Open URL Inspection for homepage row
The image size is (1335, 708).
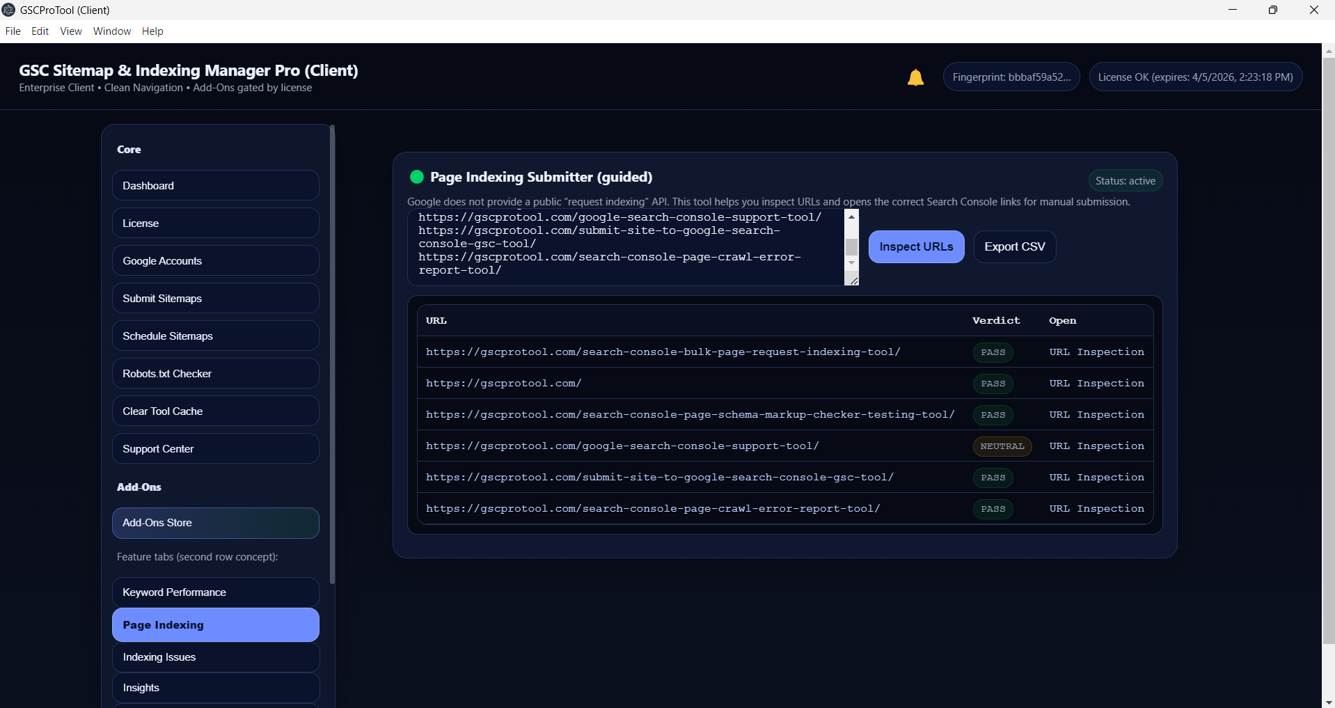tap(1096, 384)
